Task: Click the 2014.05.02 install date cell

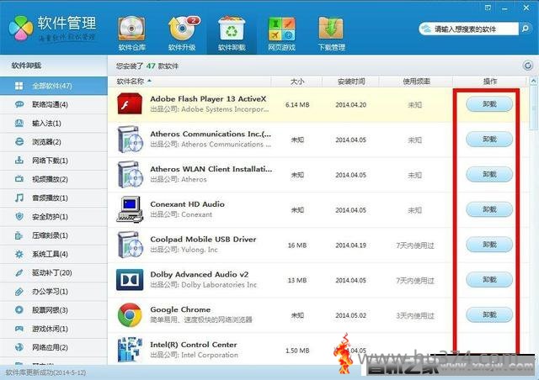Action: (350, 315)
